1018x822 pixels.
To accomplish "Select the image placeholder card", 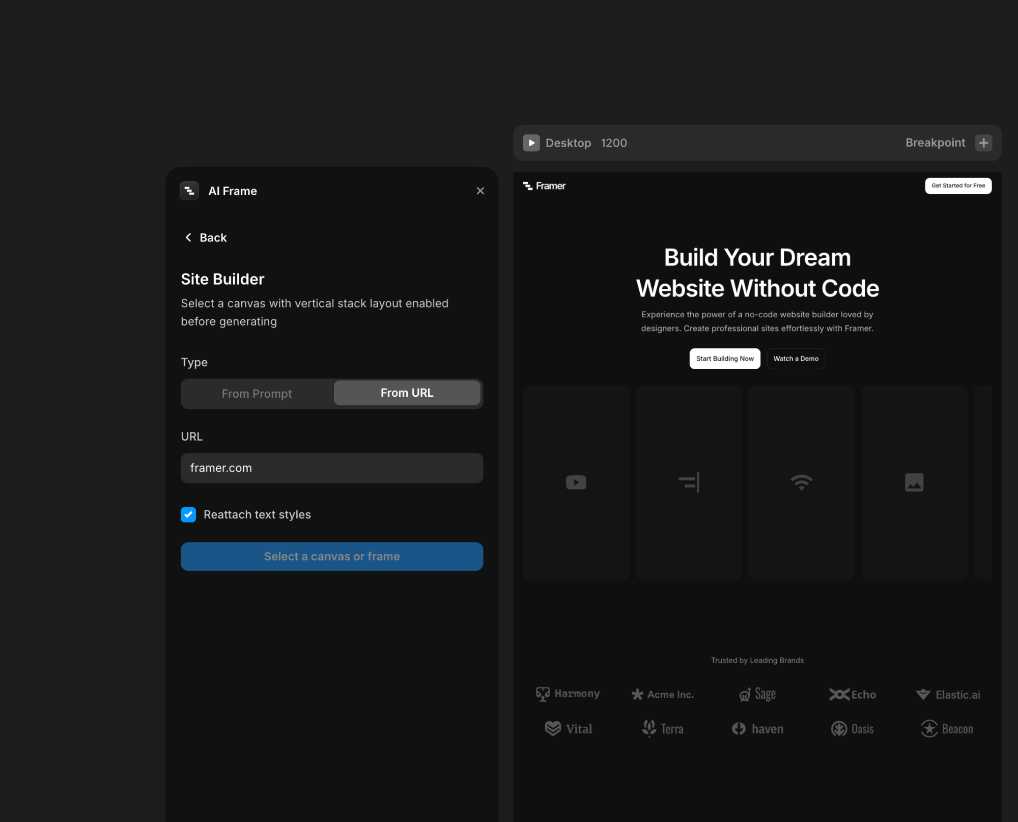I will click(914, 482).
